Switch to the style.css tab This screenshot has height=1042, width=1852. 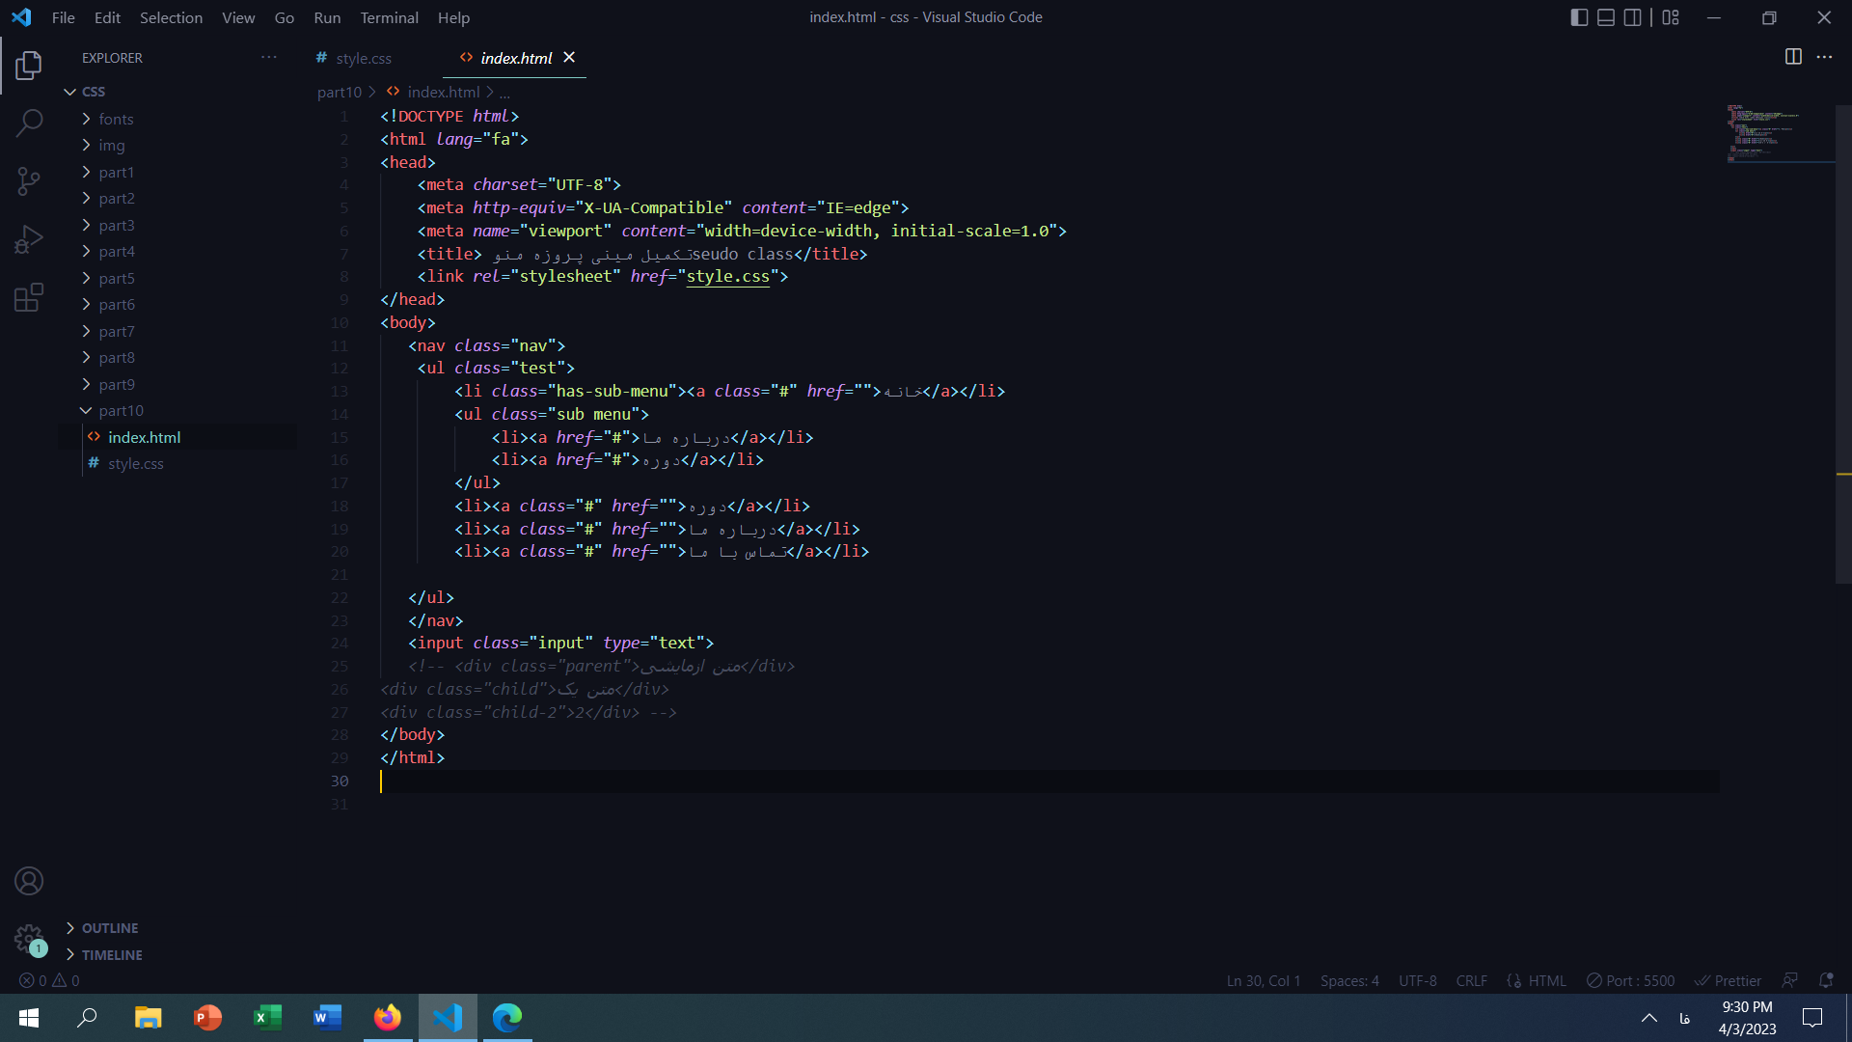pyautogui.click(x=364, y=58)
